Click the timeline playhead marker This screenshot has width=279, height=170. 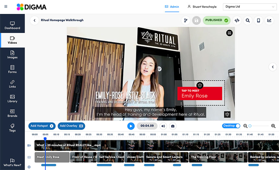(x=45, y=139)
